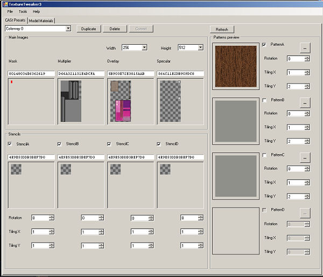Click the Mask hash input field

click(x=31, y=73)
